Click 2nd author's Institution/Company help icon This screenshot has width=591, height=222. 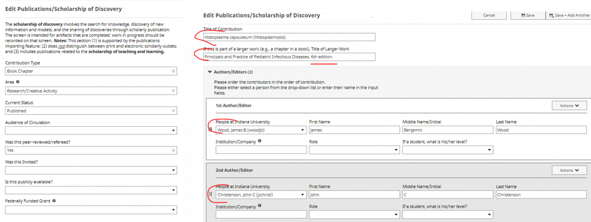260,206
